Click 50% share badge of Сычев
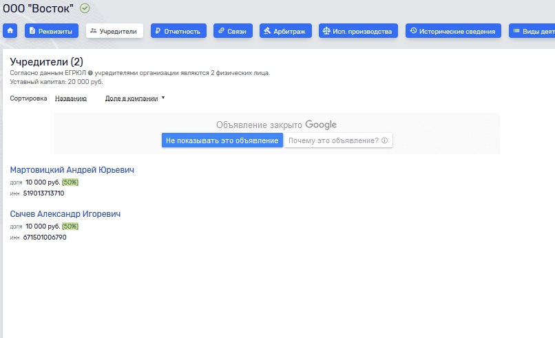The width and height of the screenshot is (555, 338). tap(70, 226)
